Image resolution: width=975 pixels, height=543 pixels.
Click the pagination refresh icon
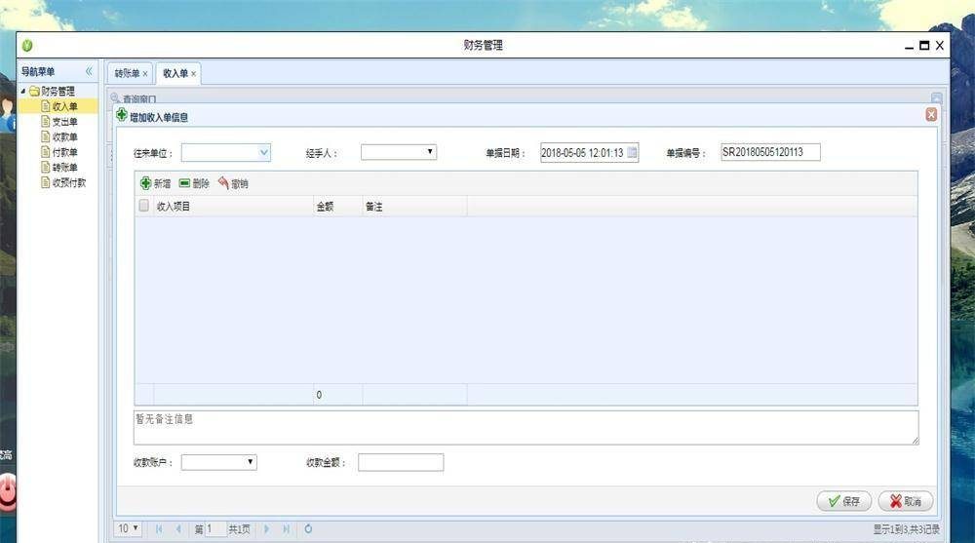[308, 528]
